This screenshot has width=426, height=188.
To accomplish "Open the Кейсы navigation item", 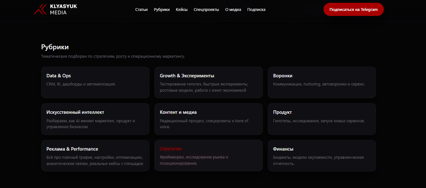I will click(181, 9).
